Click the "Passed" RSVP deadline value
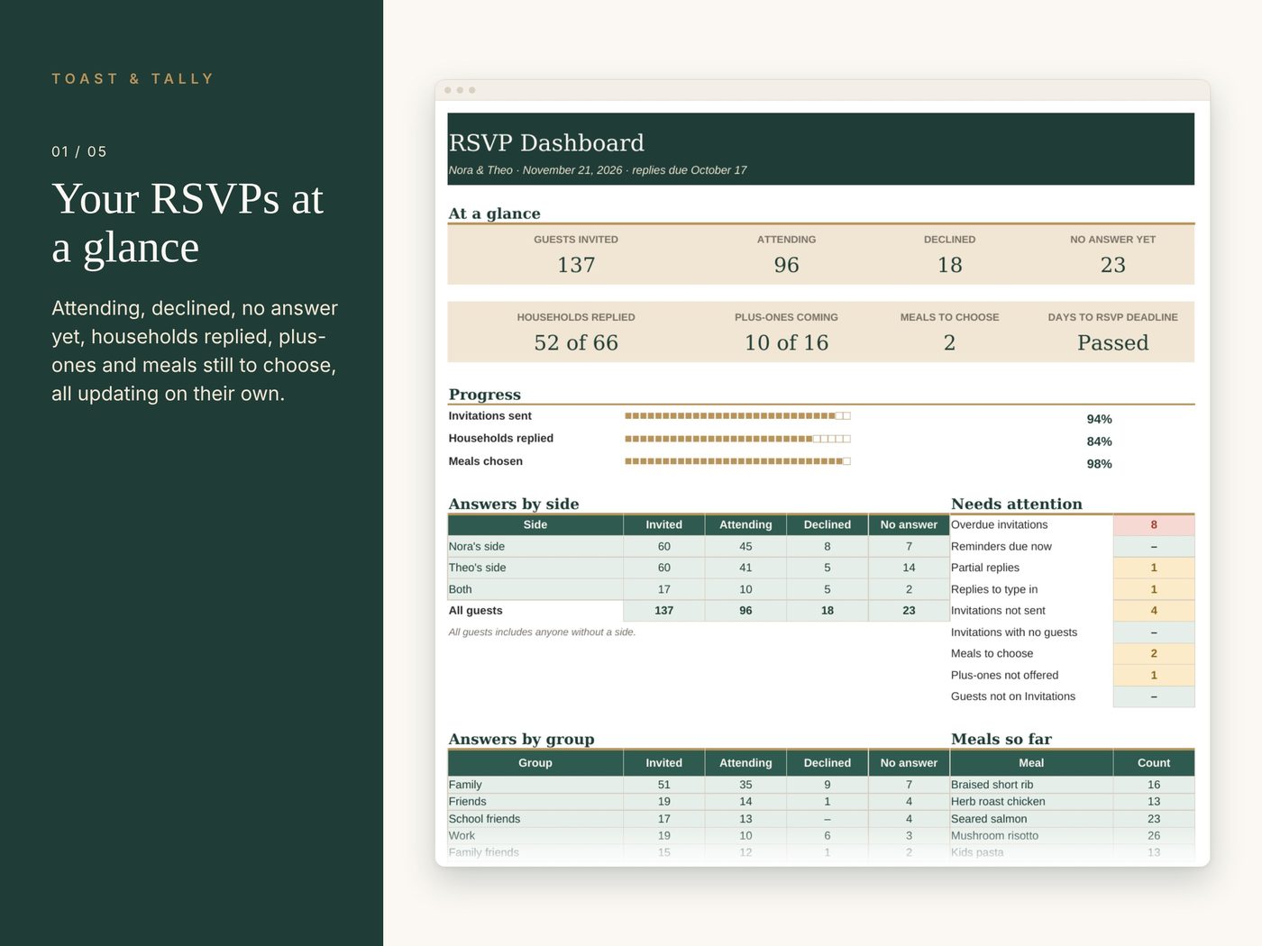Image resolution: width=1262 pixels, height=946 pixels. pyautogui.click(x=1112, y=342)
